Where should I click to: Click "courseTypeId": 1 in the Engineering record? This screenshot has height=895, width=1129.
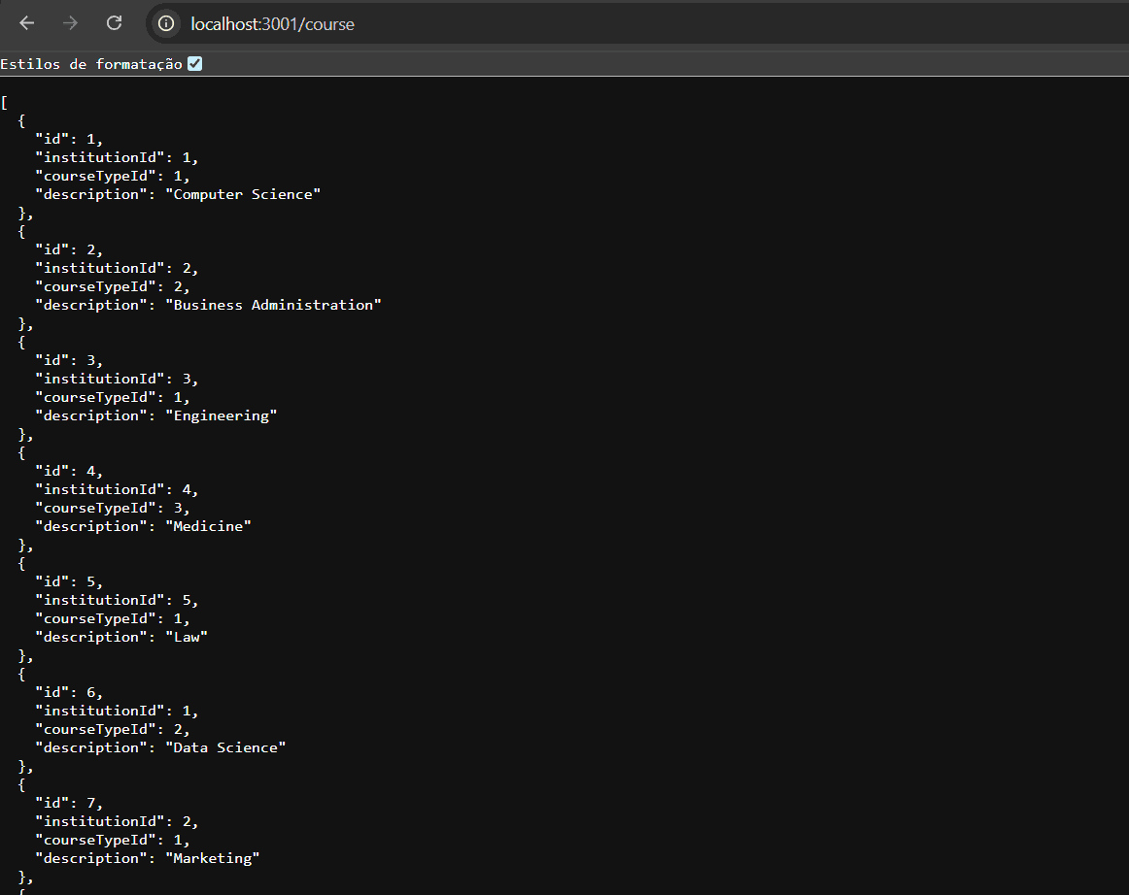(x=113, y=398)
